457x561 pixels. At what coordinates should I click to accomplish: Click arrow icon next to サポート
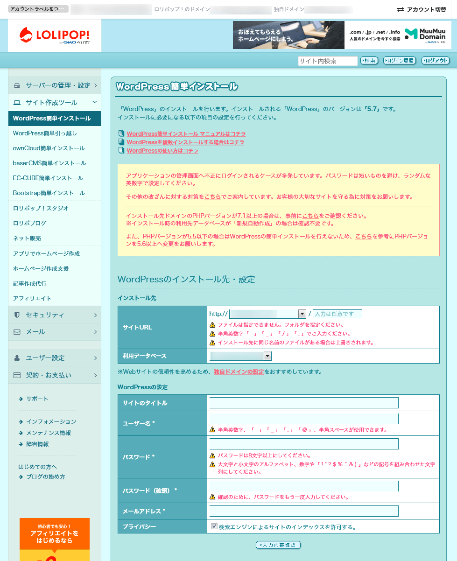coord(21,399)
